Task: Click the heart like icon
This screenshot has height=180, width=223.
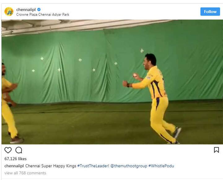Action: pos(8,150)
